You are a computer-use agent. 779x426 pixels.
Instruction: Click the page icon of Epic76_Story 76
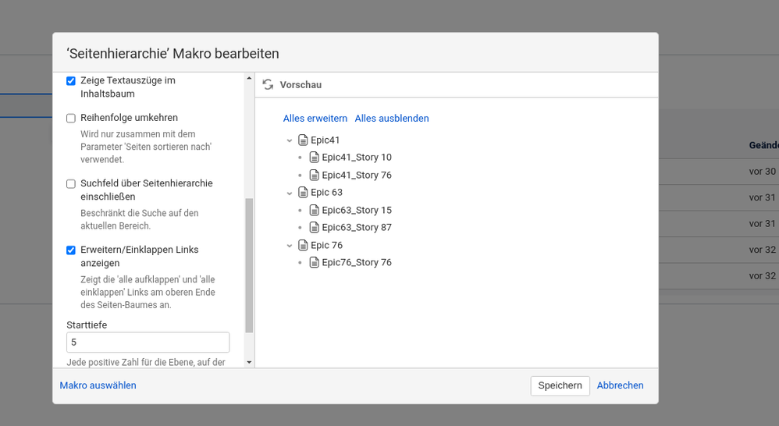click(314, 262)
